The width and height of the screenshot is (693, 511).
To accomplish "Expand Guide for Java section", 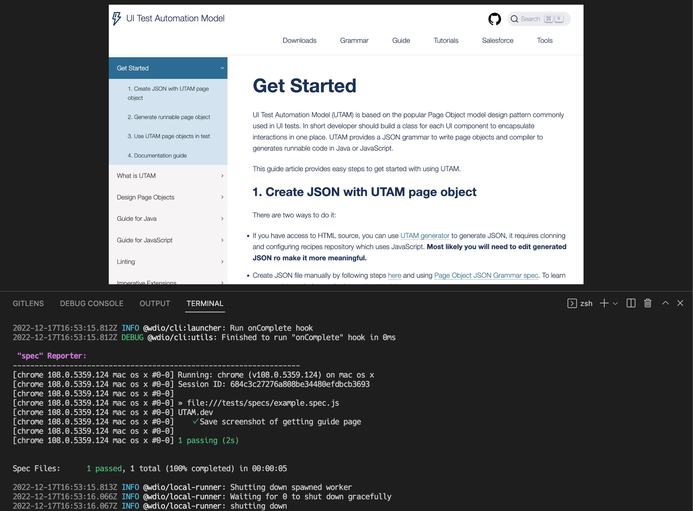I will (168, 219).
